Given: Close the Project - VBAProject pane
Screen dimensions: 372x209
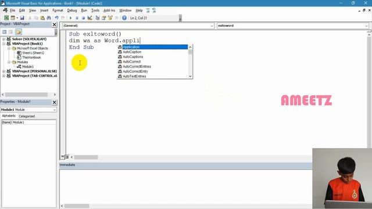Looking at the screenshot, I should click(54, 24).
